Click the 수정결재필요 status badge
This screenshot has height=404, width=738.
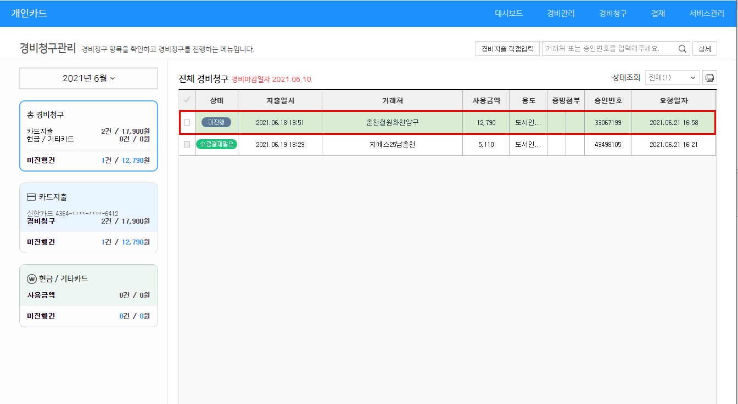[216, 144]
